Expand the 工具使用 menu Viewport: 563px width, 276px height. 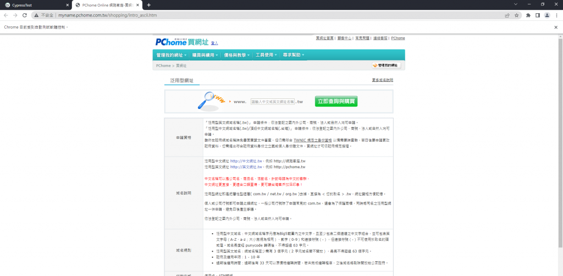tap(266, 55)
